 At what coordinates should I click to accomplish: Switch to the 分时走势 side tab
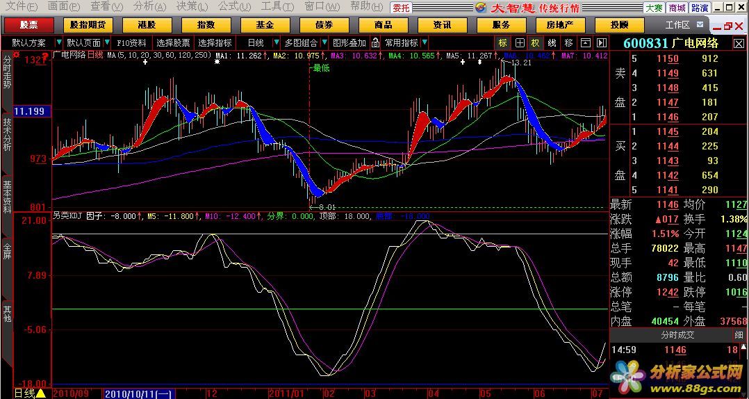point(7,72)
